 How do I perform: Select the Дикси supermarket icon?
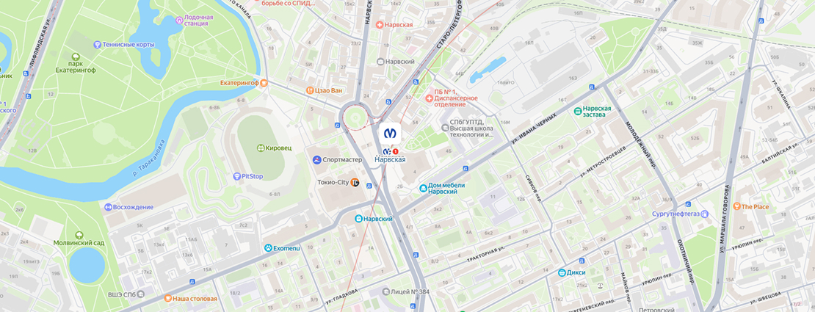pos(562,272)
